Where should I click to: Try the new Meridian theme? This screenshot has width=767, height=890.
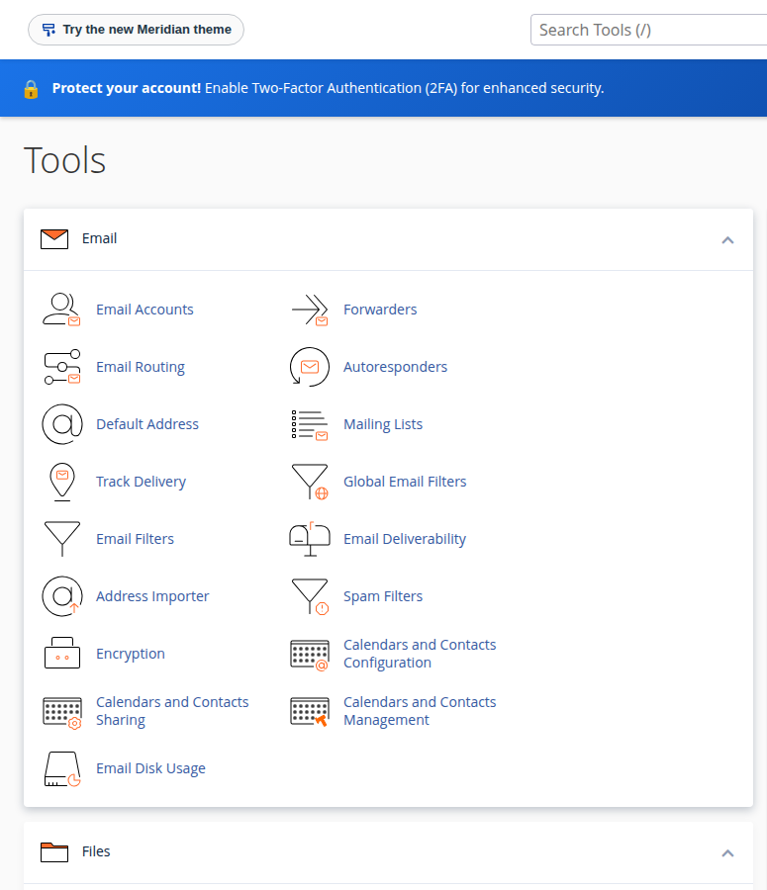(x=136, y=30)
